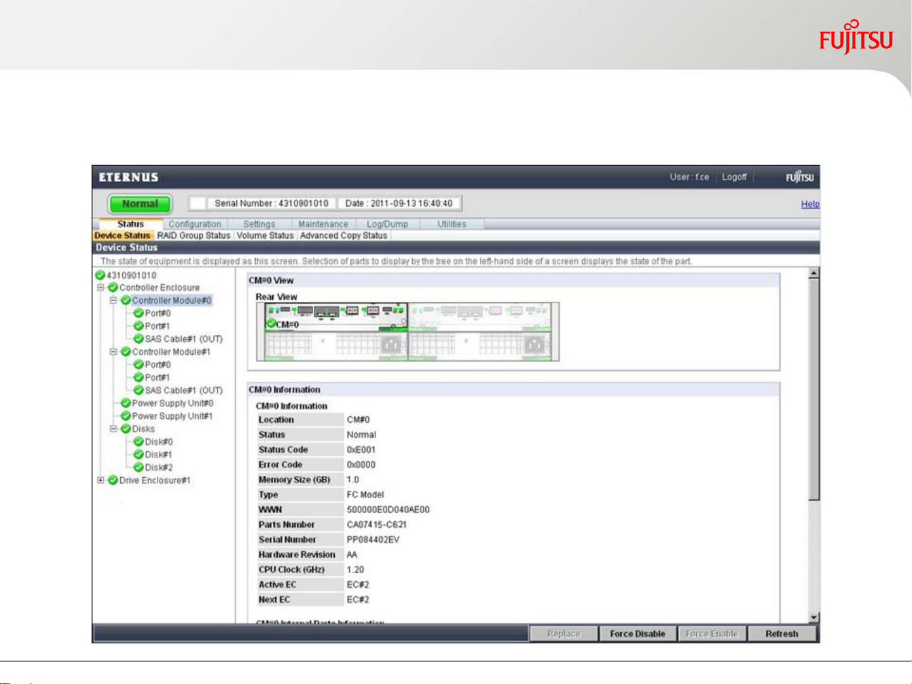Click the status icon of Power Supply Unit#1

tap(126, 416)
